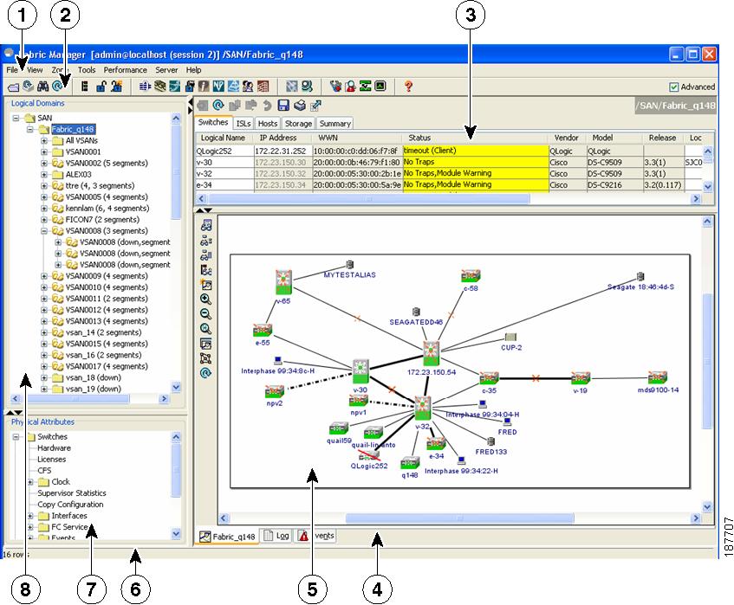Click the NP icon in main toolbar
Image resolution: width=734 pixels, height=605 pixels.
(x=218, y=86)
